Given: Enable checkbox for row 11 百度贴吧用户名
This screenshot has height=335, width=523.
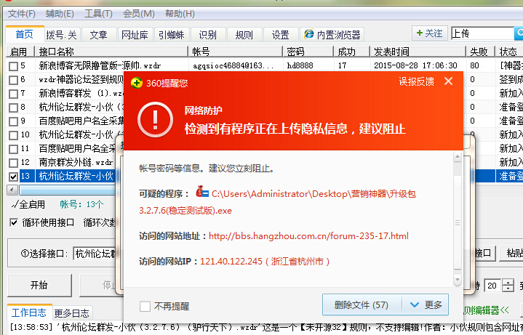Looking at the screenshot, I should pyautogui.click(x=13, y=149).
